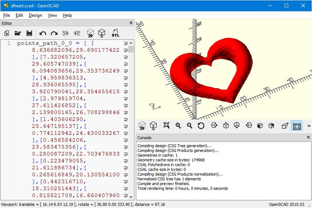Screen dimensions: 312x208
Task: Reset the 3D view orientation
Action: point(201,126)
